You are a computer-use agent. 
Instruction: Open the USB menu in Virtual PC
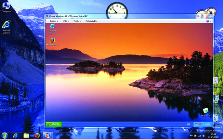[x=66, y=21]
